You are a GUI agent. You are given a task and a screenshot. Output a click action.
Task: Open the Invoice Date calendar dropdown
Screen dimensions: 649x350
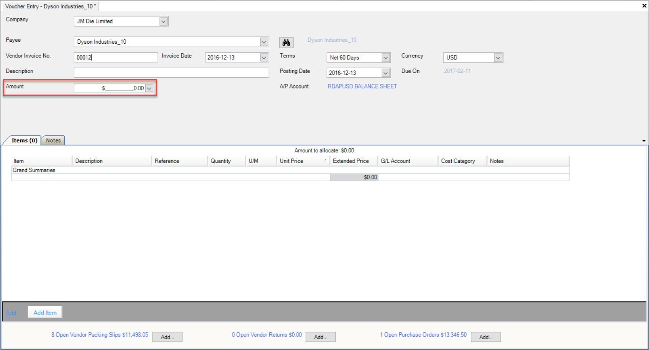(264, 57)
